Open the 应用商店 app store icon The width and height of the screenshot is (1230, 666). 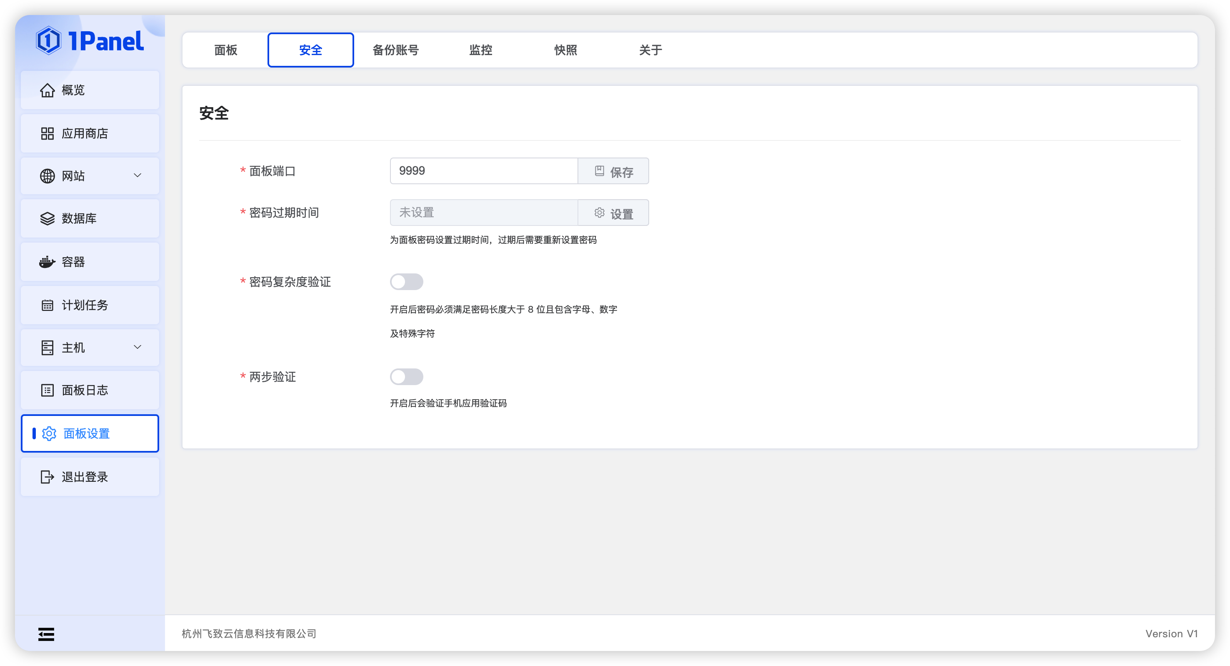[48, 133]
